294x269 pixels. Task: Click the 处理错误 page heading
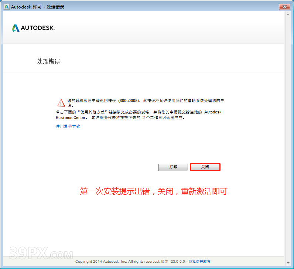(x=48, y=62)
